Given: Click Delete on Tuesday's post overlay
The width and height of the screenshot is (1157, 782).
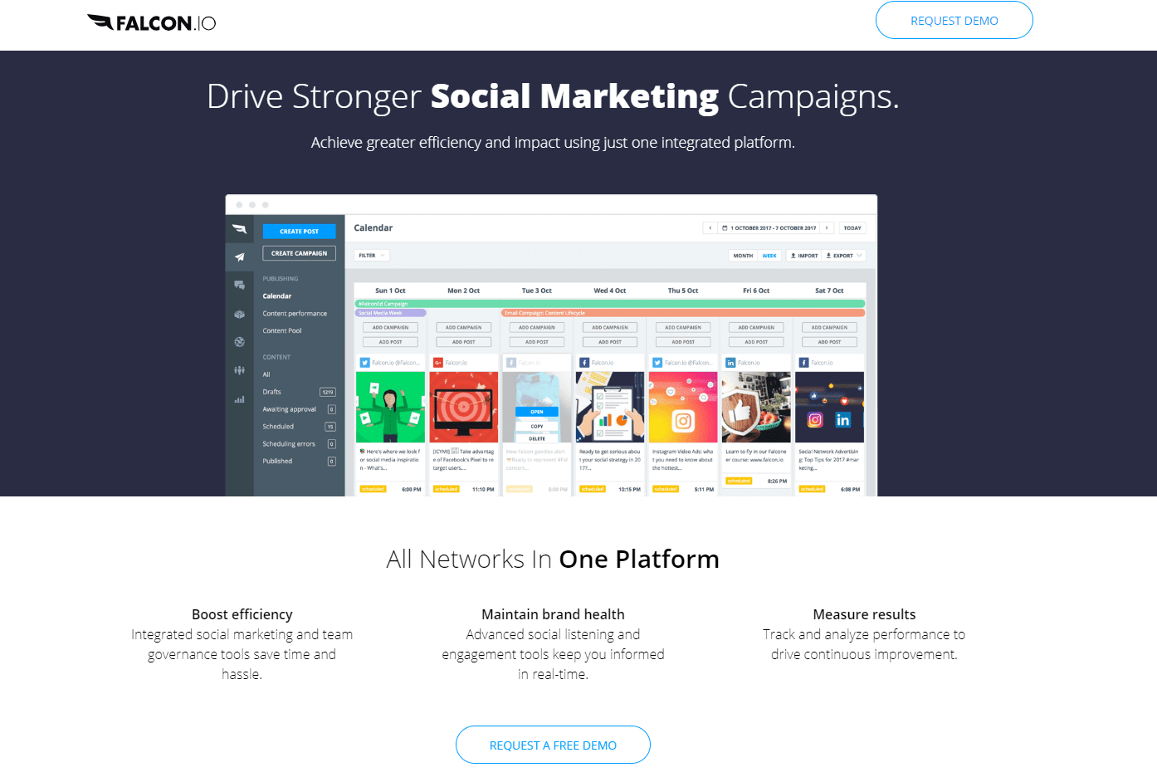Looking at the screenshot, I should point(537,438).
